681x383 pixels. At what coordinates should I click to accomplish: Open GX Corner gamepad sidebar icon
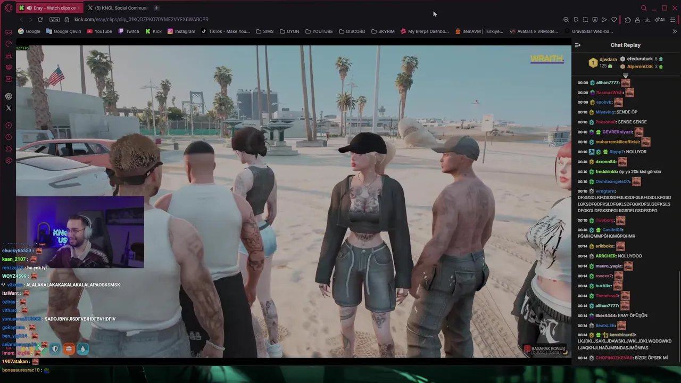(x=9, y=32)
